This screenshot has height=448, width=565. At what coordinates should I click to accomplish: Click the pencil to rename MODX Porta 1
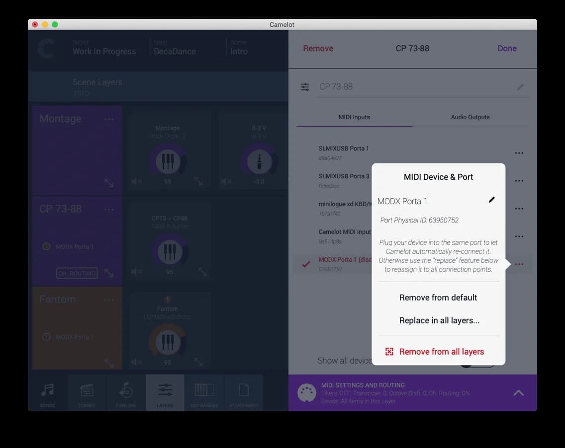click(492, 200)
